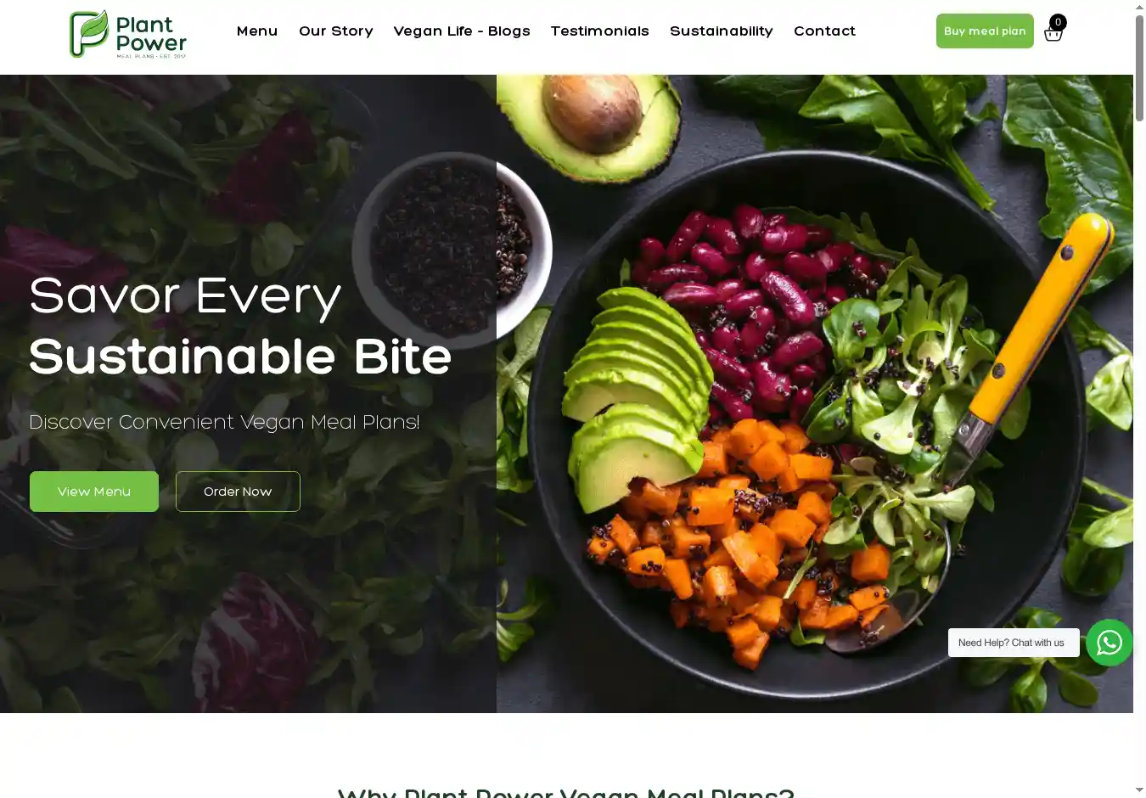Navigate to the Contact page
The image size is (1146, 798).
point(824,31)
